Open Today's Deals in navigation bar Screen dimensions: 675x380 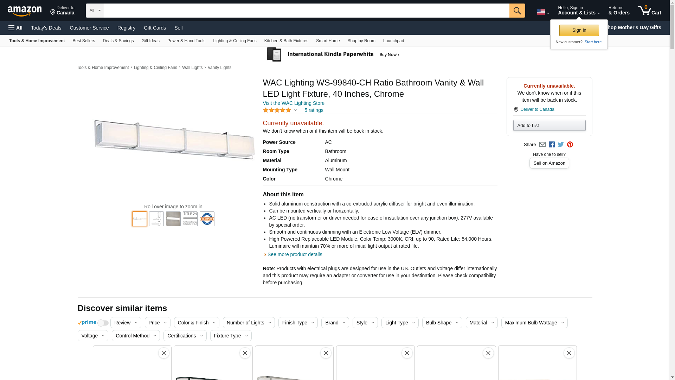click(46, 28)
